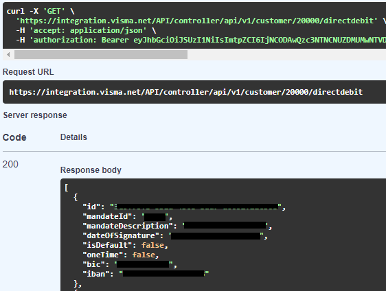Click the "id" key in response body
The width and height of the screenshot is (386, 291).
(91, 207)
